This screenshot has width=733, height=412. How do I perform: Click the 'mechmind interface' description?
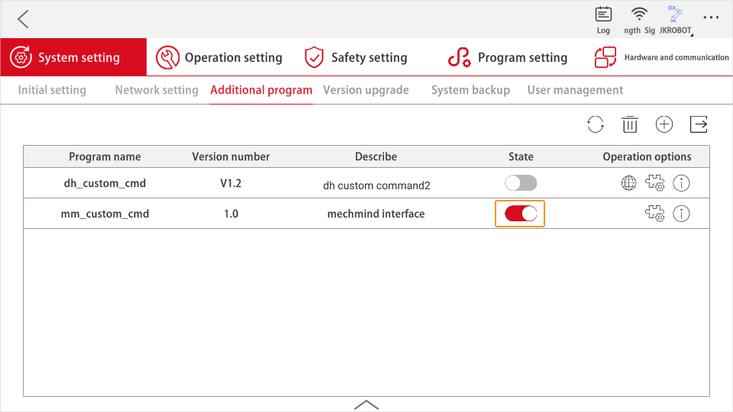(376, 214)
